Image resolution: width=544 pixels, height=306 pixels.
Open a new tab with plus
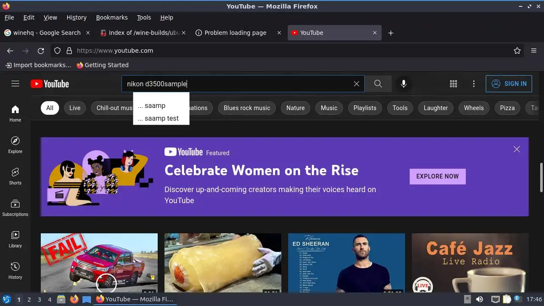click(x=391, y=33)
